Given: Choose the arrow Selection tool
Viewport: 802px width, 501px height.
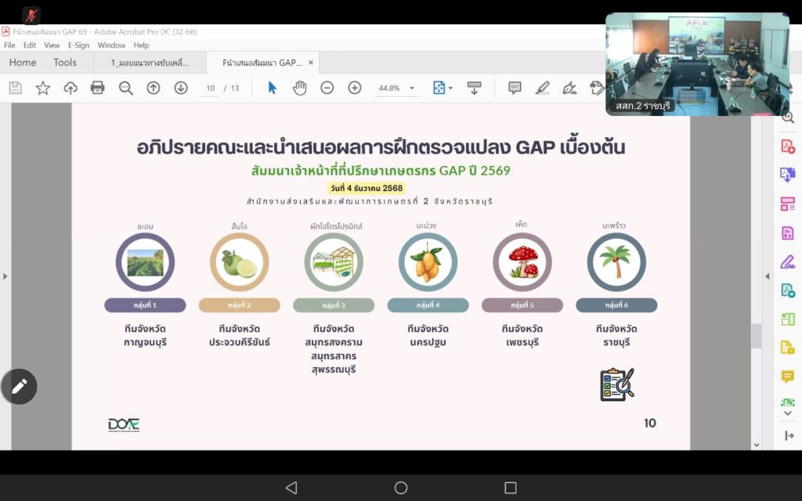Looking at the screenshot, I should point(273,88).
